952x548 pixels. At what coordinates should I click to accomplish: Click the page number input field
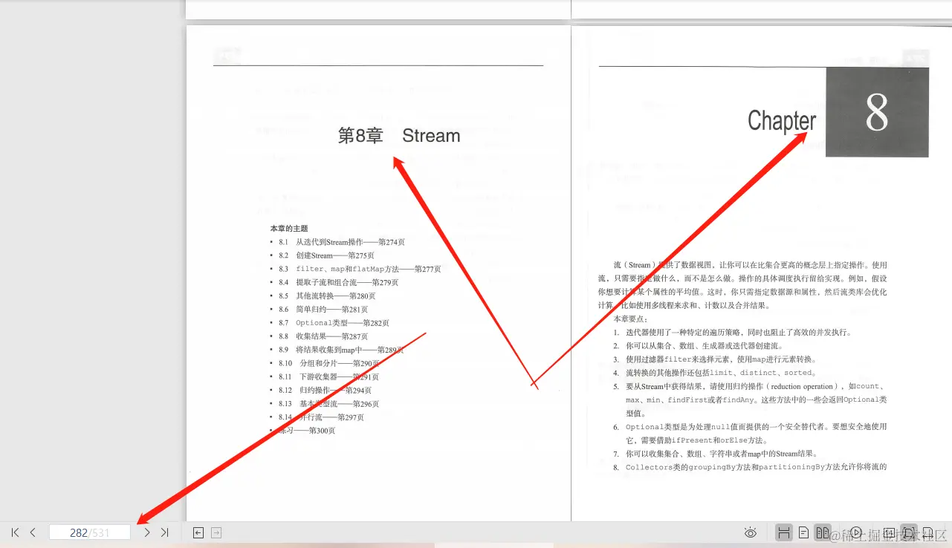point(89,532)
